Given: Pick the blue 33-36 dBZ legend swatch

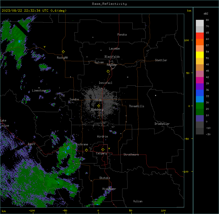Looking at the screenshot, I should pos(200,93).
